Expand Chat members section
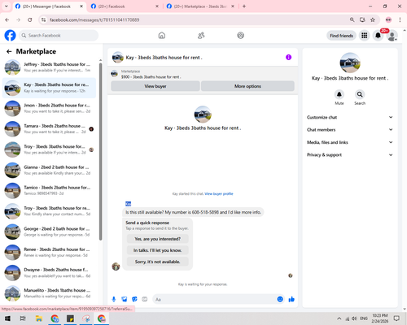This screenshot has height=325, width=407. pyautogui.click(x=350, y=130)
